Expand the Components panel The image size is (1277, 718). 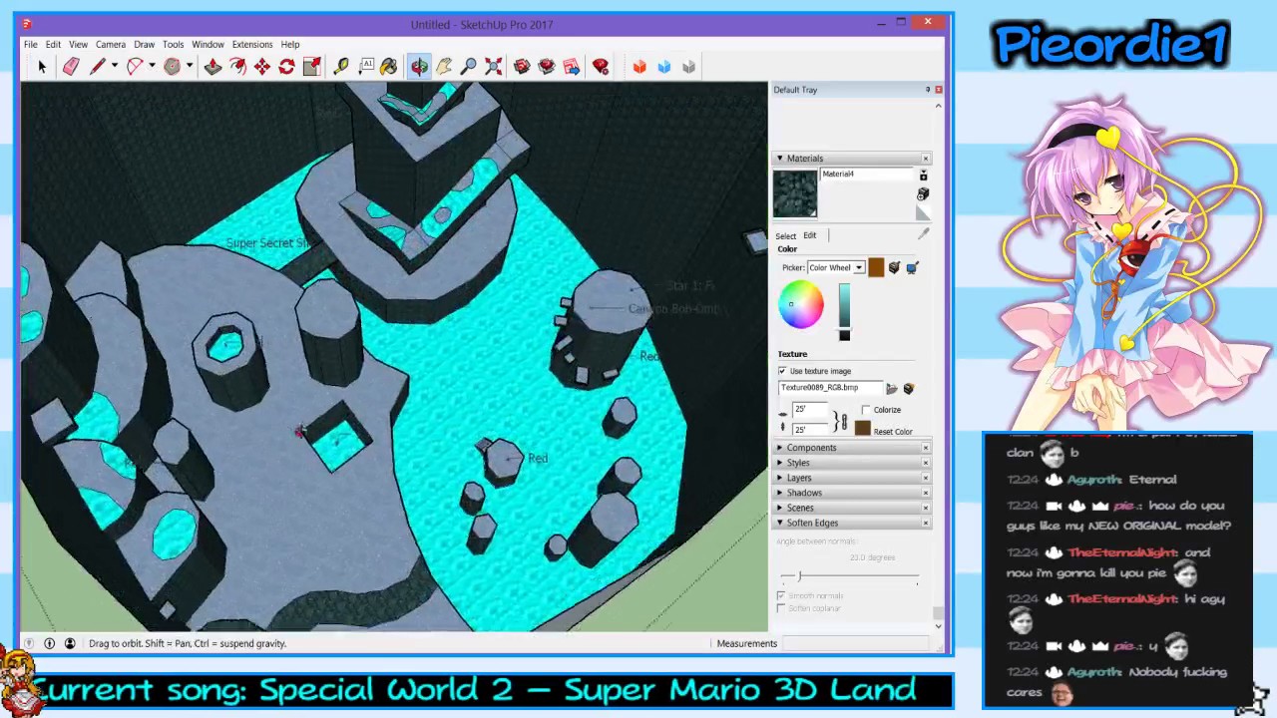pyautogui.click(x=780, y=448)
